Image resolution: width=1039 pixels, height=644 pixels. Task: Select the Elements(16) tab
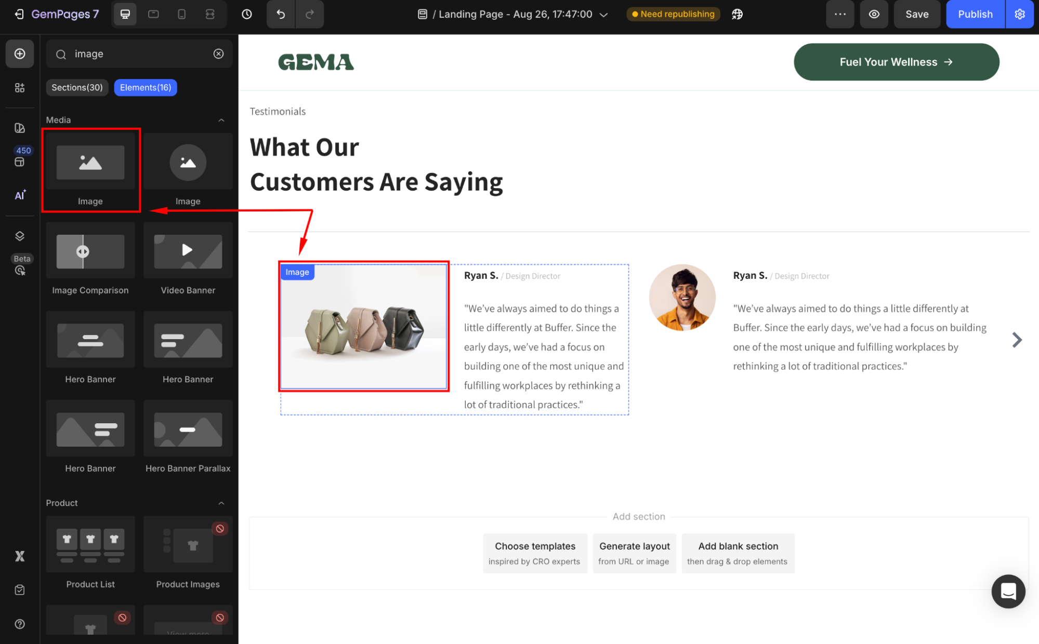[146, 87]
